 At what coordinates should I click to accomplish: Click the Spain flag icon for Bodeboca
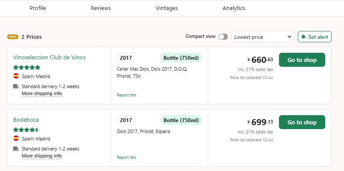(x=16, y=138)
